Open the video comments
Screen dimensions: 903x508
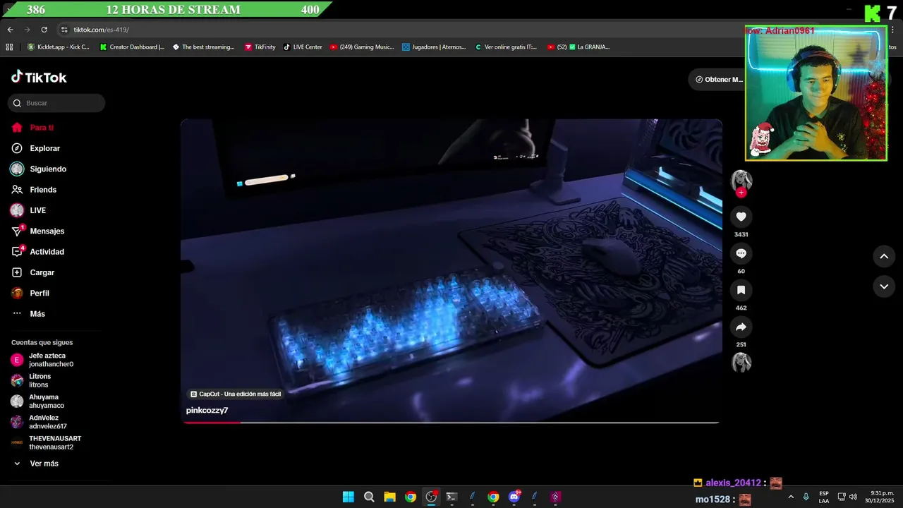(741, 253)
